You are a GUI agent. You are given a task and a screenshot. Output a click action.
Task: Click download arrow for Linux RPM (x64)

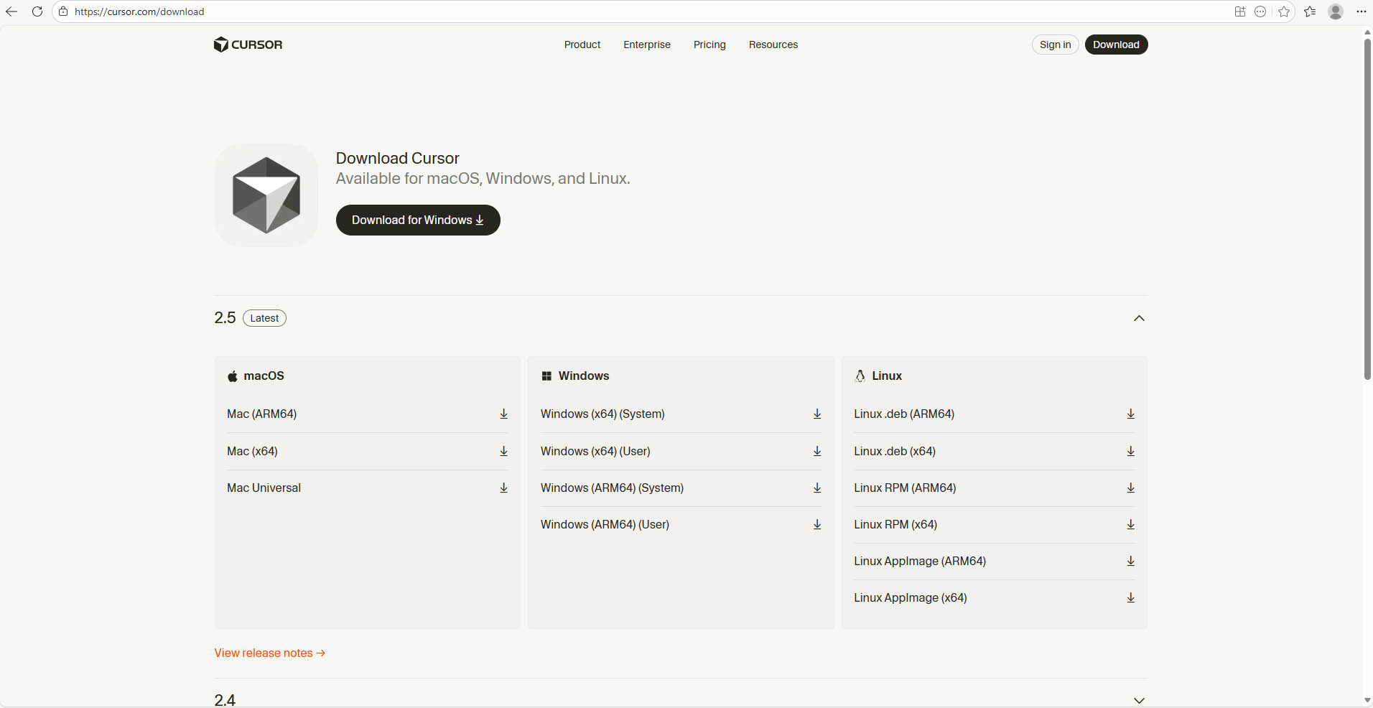(1130, 524)
